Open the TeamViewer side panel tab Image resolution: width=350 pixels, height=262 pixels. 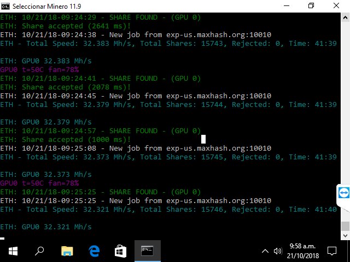point(343,193)
